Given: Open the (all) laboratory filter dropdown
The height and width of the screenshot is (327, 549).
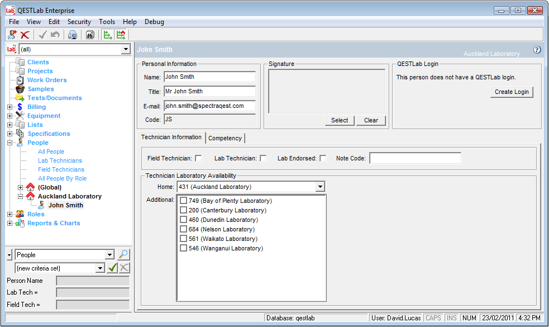Looking at the screenshot, I should [x=125, y=49].
